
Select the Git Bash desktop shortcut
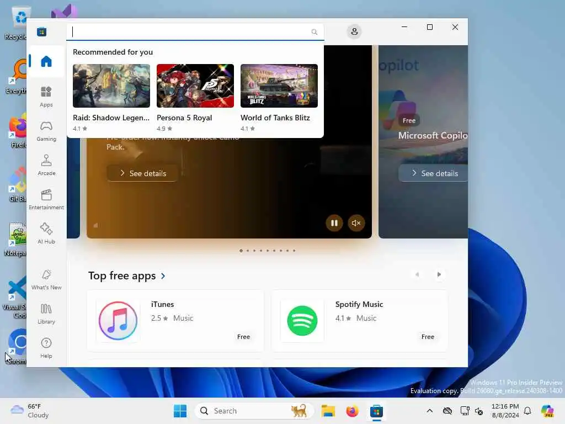click(17, 185)
